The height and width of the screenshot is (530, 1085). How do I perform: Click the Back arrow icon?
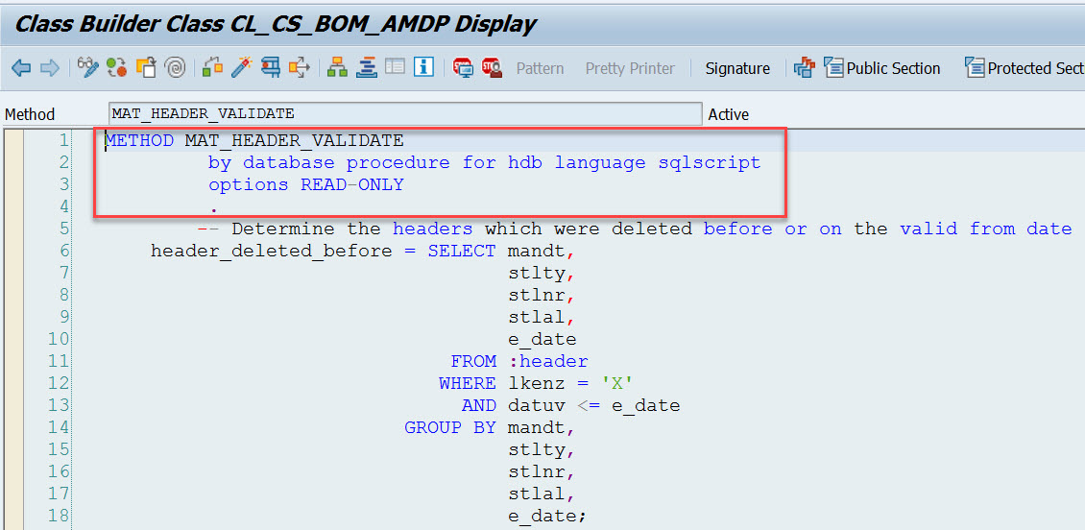click(x=21, y=68)
